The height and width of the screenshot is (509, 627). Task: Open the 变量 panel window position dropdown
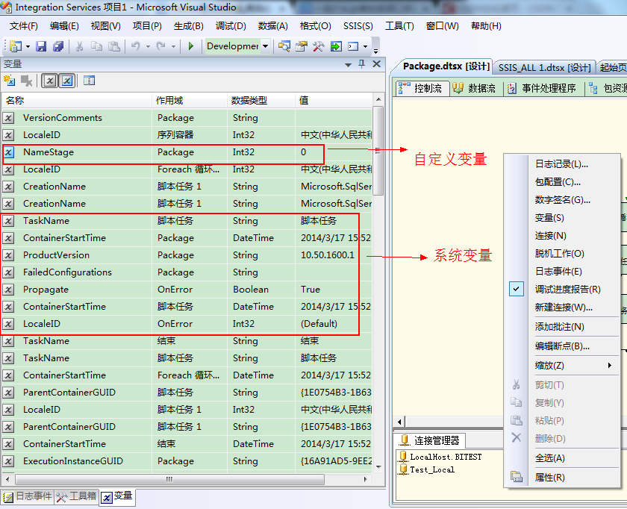coord(349,64)
